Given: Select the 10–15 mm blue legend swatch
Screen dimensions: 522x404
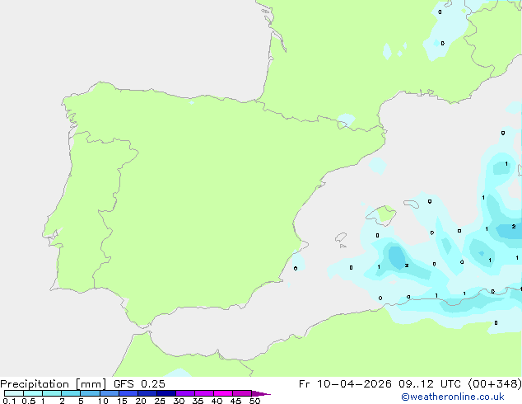Looking at the screenshot, I should 110,393.
